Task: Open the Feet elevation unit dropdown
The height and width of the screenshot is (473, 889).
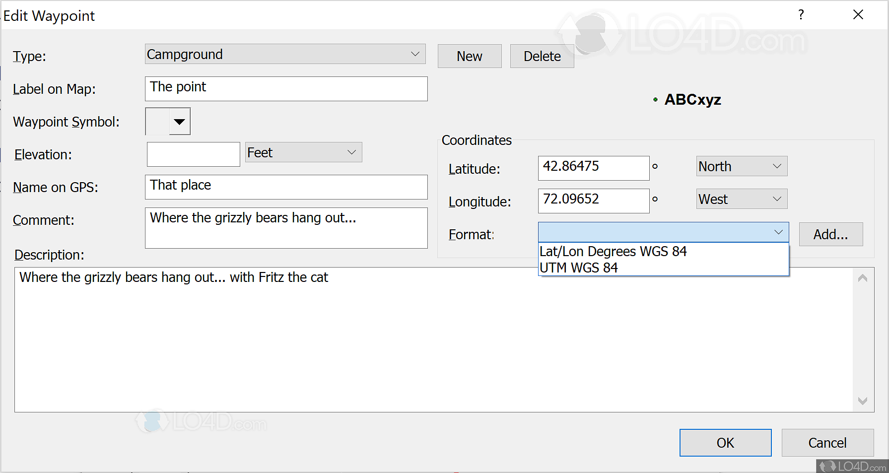Action: point(351,152)
